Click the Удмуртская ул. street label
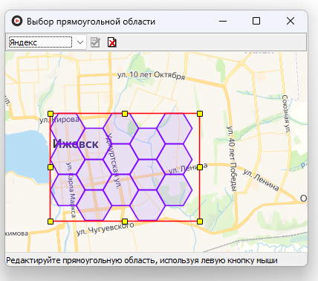318x281 pixels. (x=114, y=161)
